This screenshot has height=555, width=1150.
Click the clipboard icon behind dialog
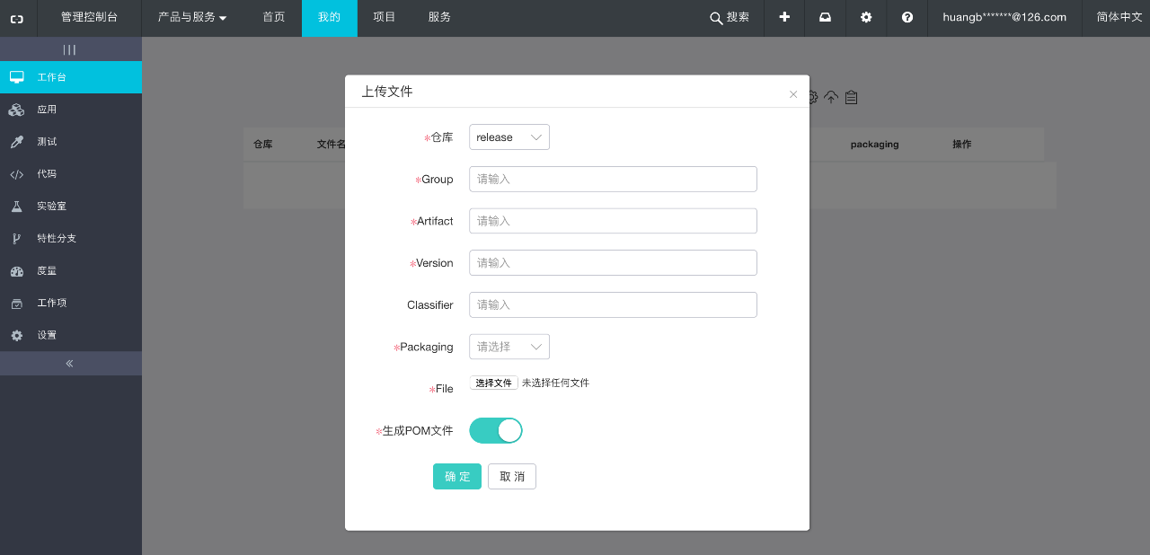pos(852,97)
